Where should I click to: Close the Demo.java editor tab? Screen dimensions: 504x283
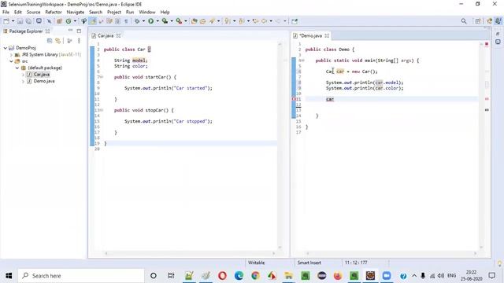click(327, 35)
